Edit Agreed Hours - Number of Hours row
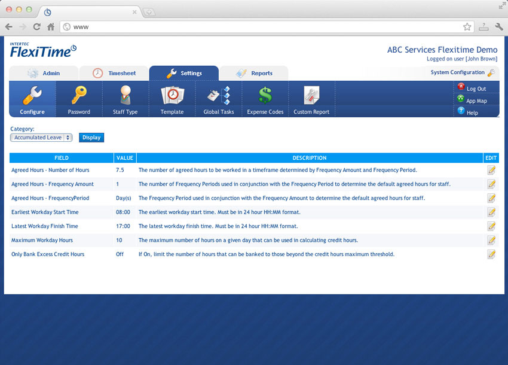508x365 pixels. click(491, 170)
